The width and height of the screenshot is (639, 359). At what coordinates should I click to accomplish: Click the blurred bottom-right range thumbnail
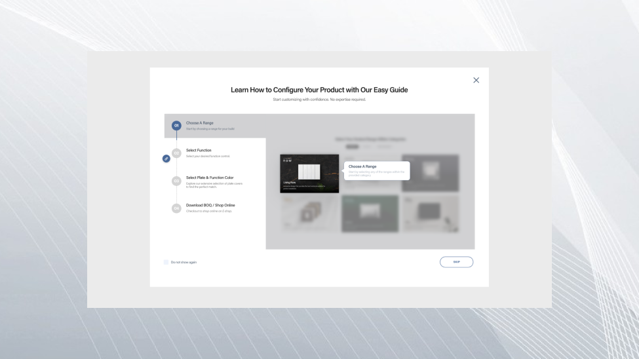[430, 213]
